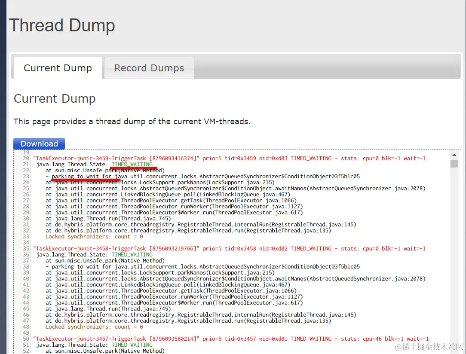Click LinkedBlockingQueue.poll frame on line 26
The height and width of the screenshot is (354, 466).
pyautogui.click(x=168, y=195)
